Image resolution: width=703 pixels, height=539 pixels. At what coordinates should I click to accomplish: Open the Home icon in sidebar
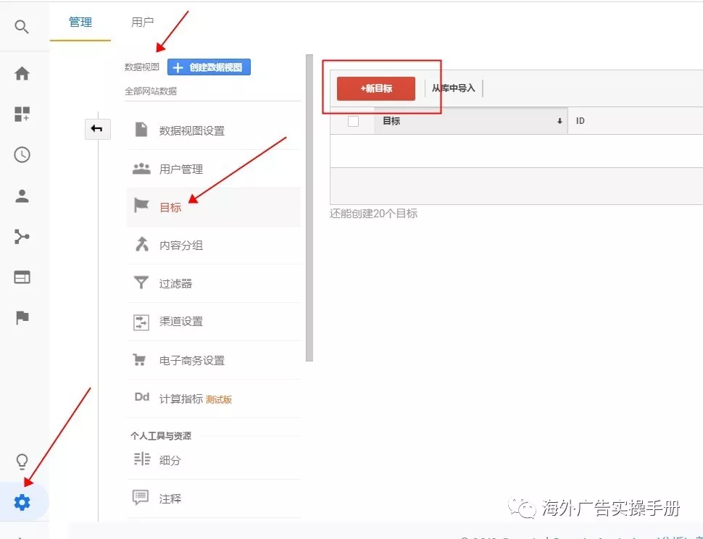22,73
